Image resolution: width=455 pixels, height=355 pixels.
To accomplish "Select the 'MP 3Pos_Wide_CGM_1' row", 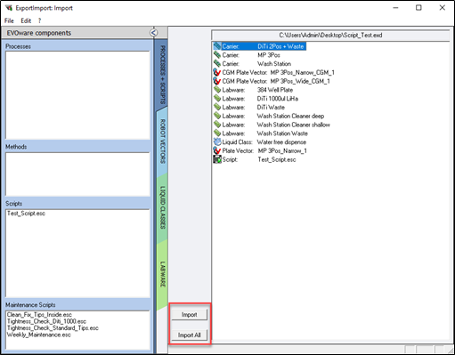I will [272, 81].
